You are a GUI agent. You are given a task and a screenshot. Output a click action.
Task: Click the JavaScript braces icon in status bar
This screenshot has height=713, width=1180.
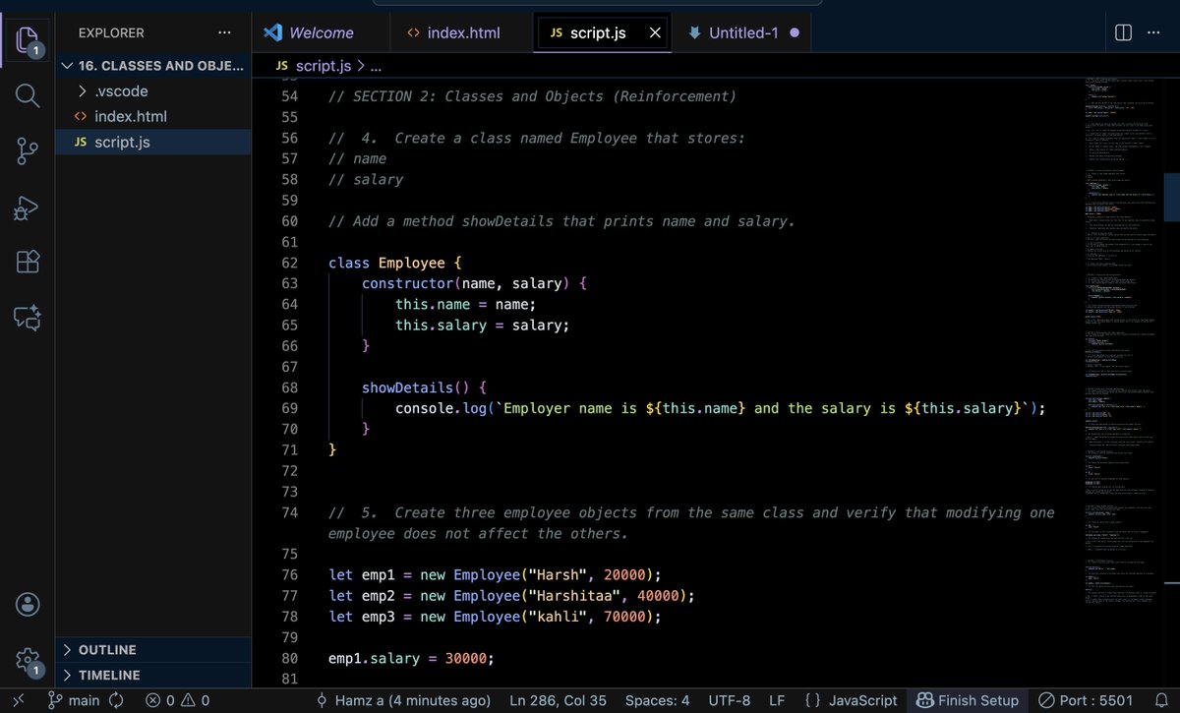pos(813,700)
